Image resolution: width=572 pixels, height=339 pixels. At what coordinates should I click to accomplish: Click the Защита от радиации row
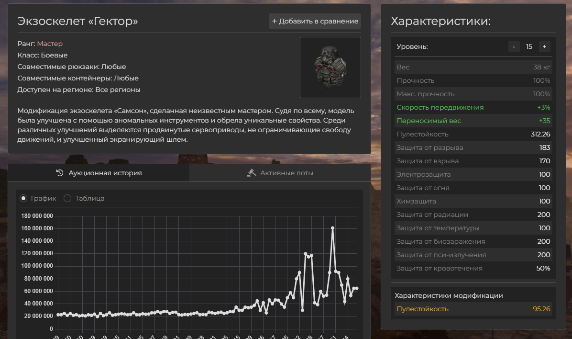click(473, 215)
